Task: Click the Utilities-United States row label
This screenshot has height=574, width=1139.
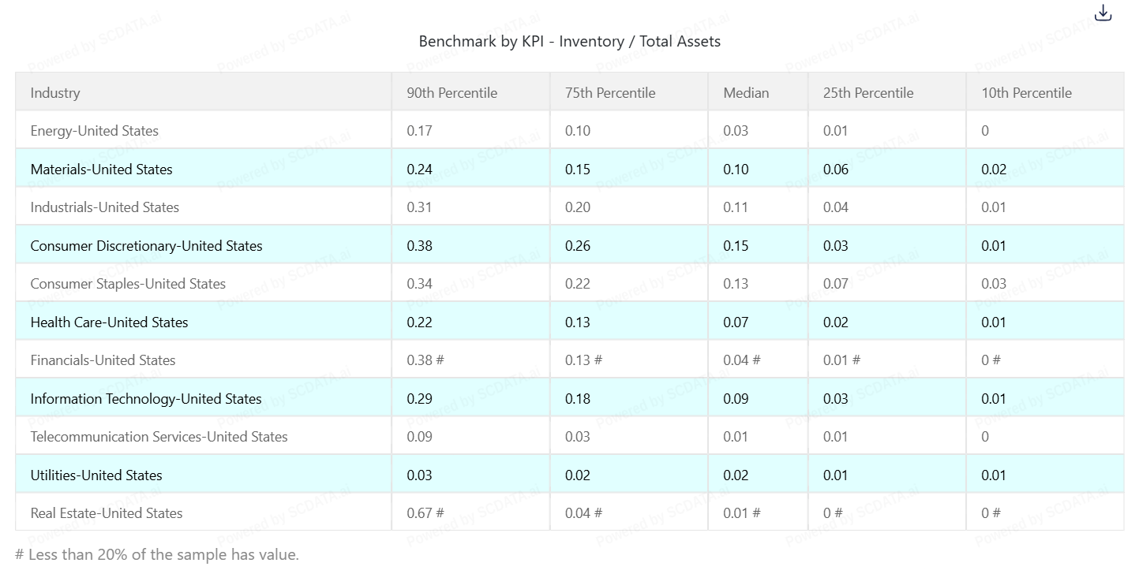Action: click(x=96, y=475)
